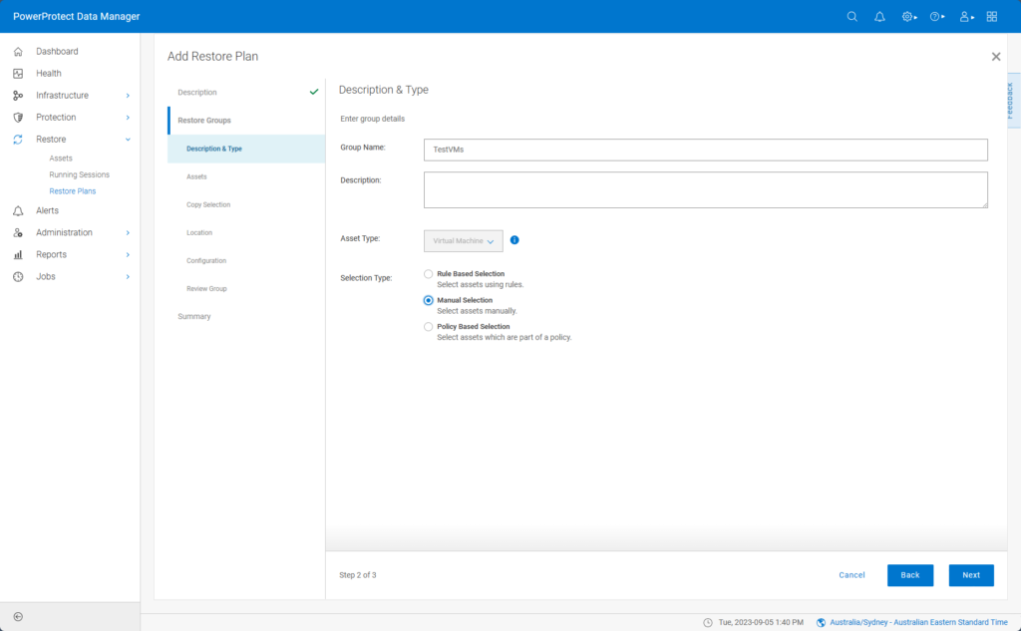
Task: Open the Feedback panel on the right
Action: [1014, 100]
